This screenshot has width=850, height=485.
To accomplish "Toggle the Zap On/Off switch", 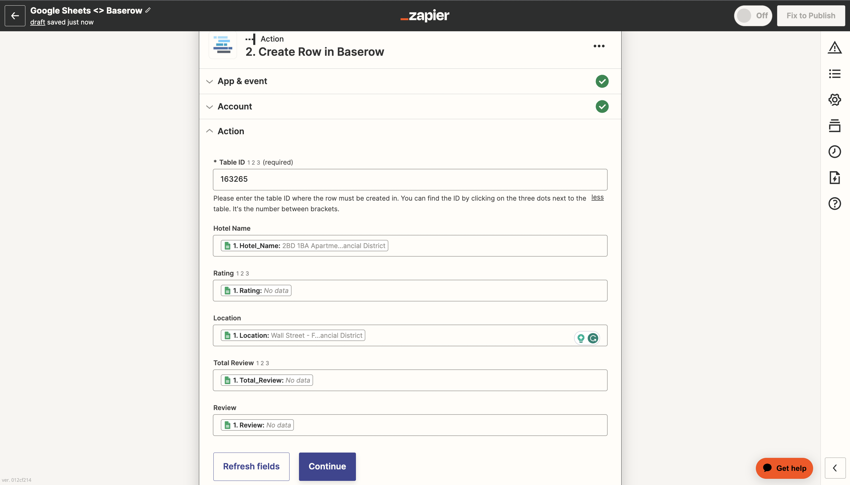I will coord(753,15).
